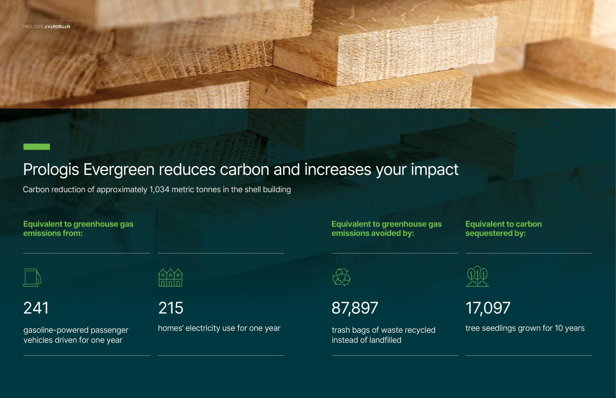Click the number 241
Screen dimensions: 616x398
(x=36, y=308)
